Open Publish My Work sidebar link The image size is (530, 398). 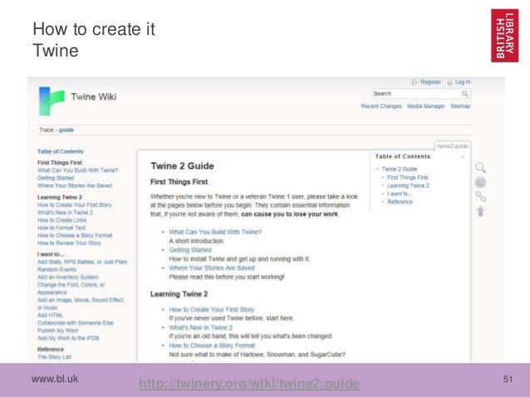58,331
